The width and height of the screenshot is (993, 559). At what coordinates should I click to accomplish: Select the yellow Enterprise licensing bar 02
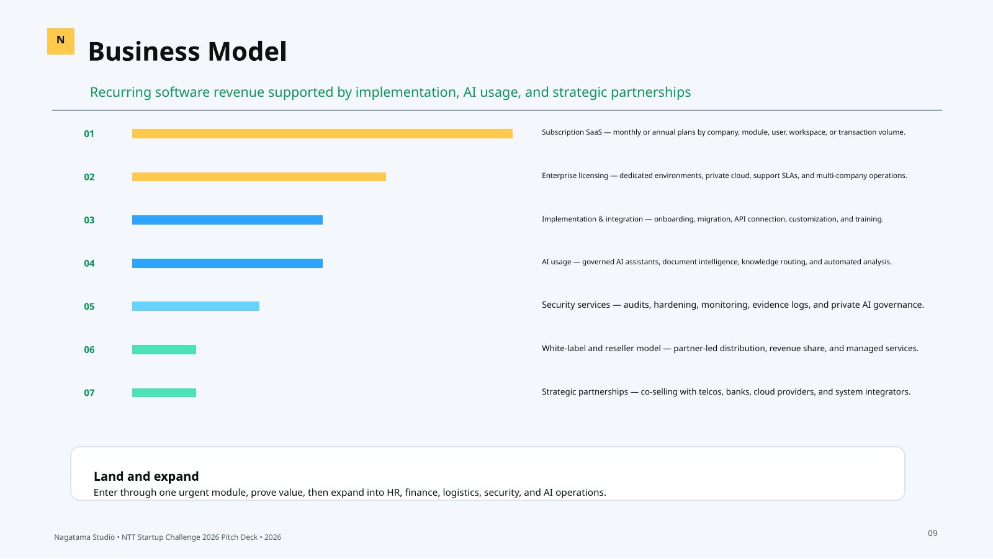(259, 177)
